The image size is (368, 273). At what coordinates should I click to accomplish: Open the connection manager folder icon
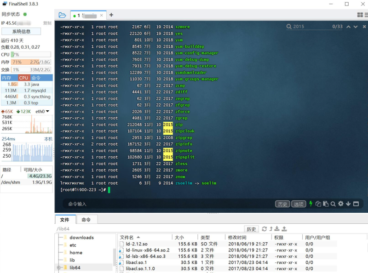pos(62,15)
